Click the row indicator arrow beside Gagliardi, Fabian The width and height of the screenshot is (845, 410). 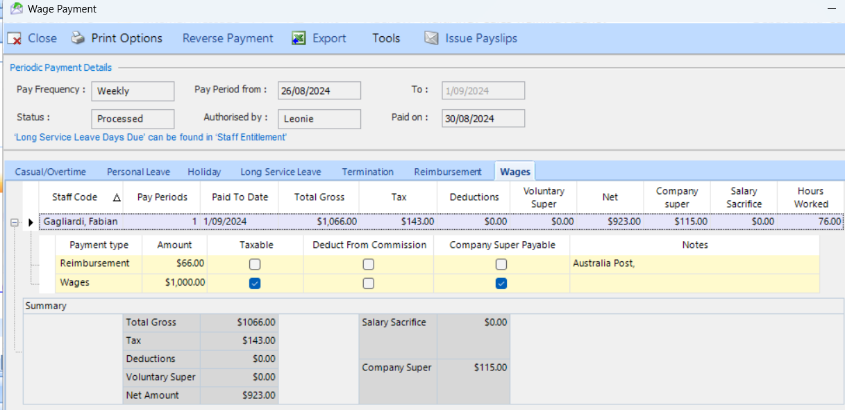[31, 222]
